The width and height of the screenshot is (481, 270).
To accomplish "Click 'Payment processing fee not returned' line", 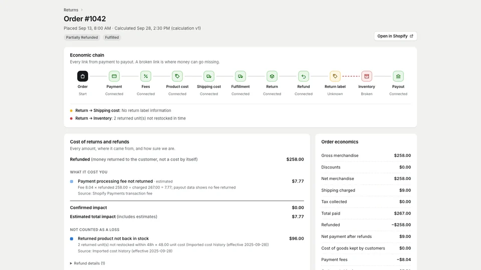I will [x=115, y=181].
